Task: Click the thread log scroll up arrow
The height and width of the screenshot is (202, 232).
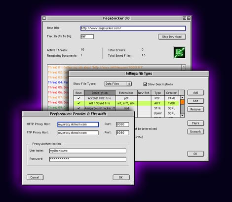Action: [184, 67]
